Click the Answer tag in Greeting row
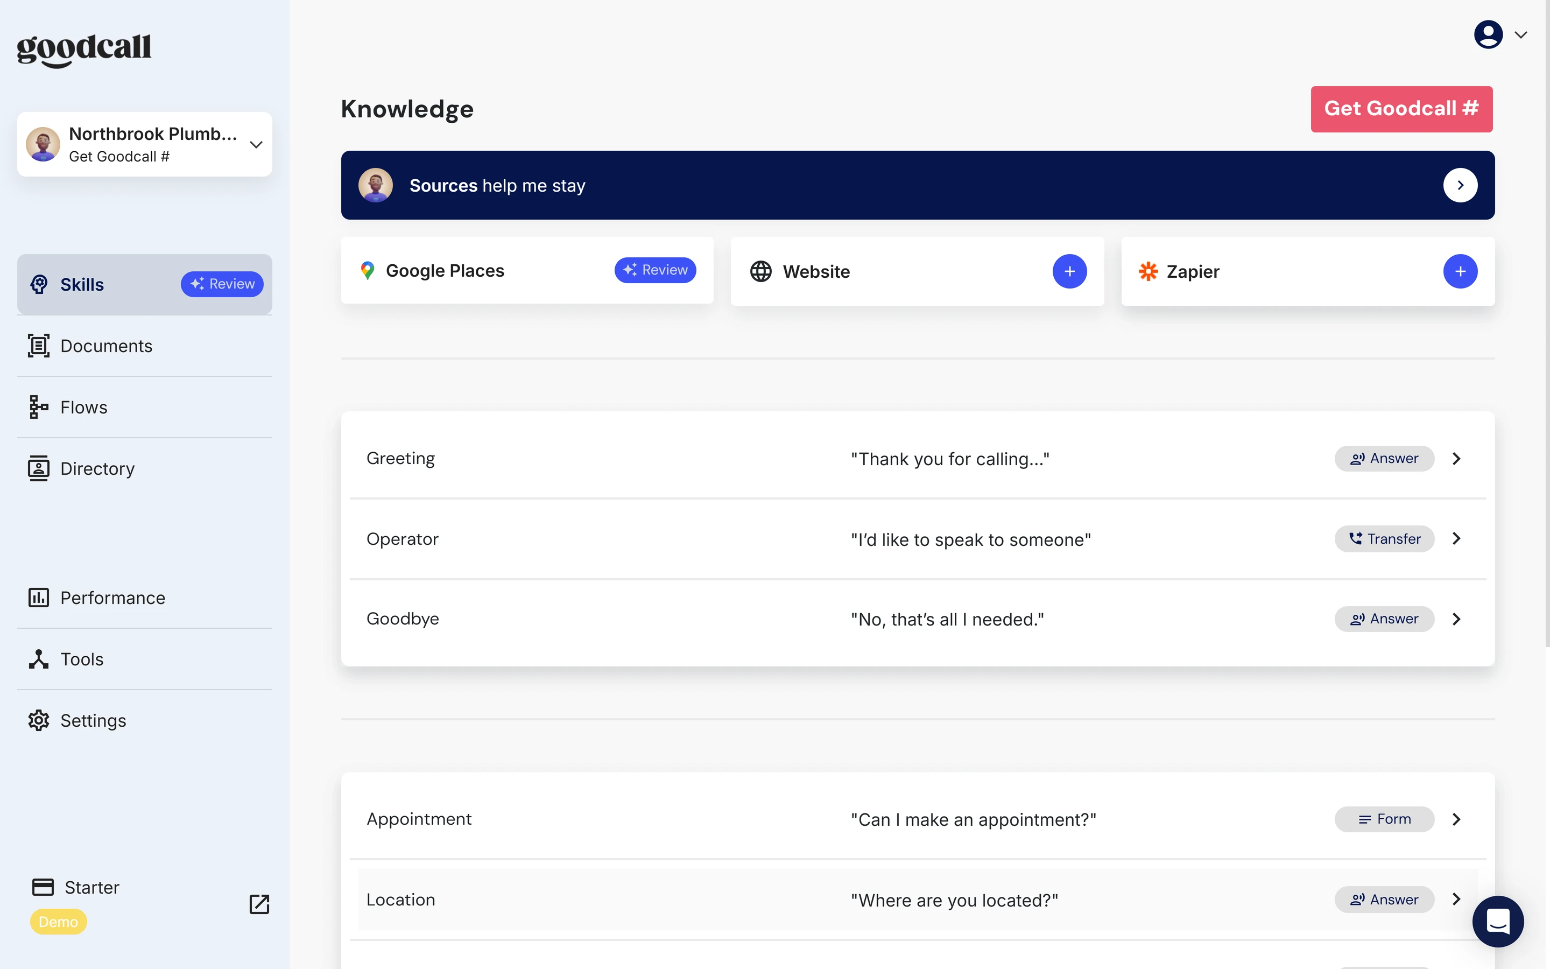Viewport: 1550px width, 969px height. pos(1384,458)
